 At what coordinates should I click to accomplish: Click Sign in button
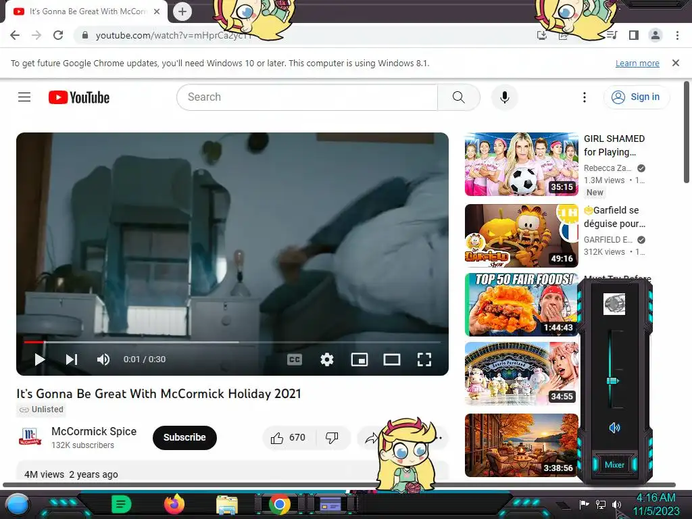coord(636,97)
